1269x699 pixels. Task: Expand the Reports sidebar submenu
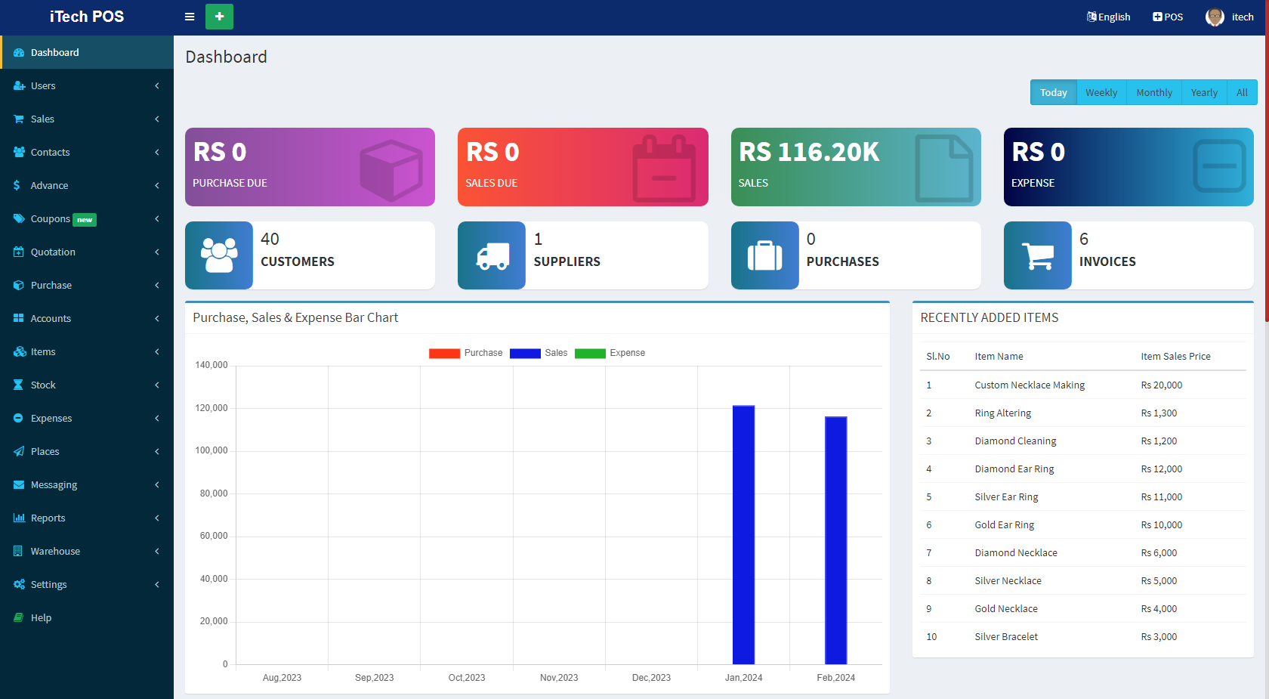87,518
